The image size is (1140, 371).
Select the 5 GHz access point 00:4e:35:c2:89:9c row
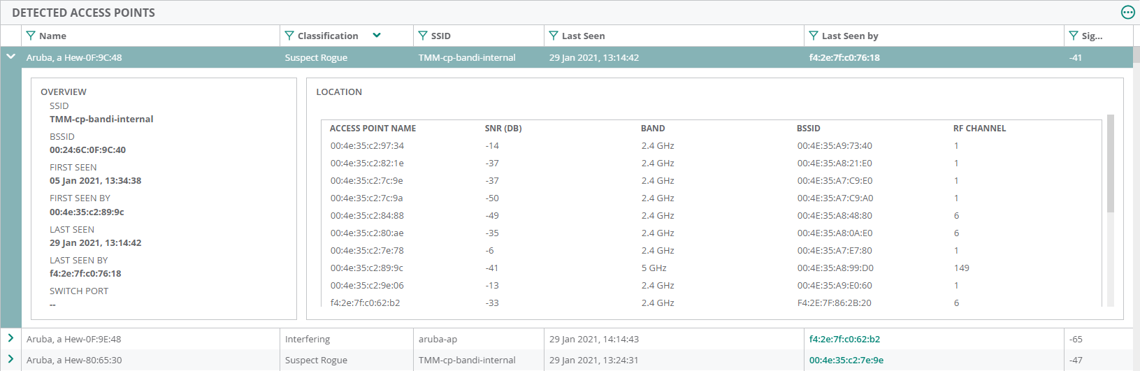(x=367, y=268)
